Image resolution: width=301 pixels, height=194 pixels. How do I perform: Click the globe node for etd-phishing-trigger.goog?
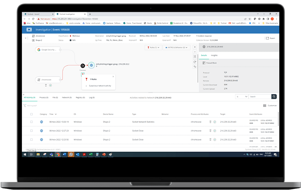click(91, 65)
